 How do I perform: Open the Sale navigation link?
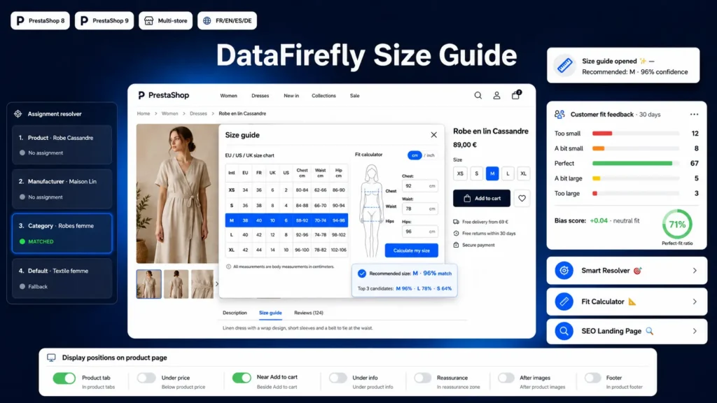(x=355, y=95)
